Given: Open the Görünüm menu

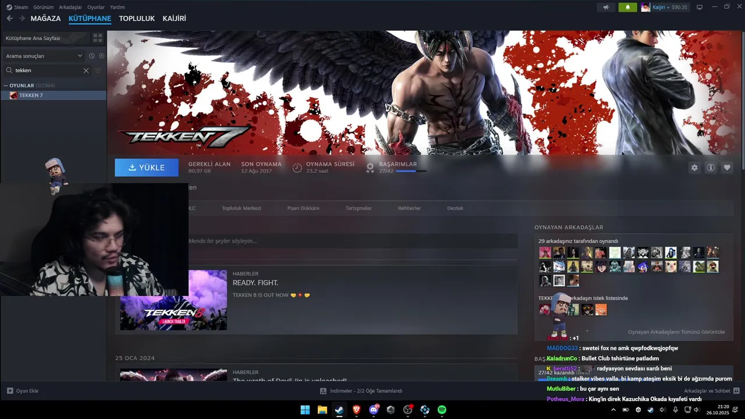Looking at the screenshot, I should [x=44, y=7].
